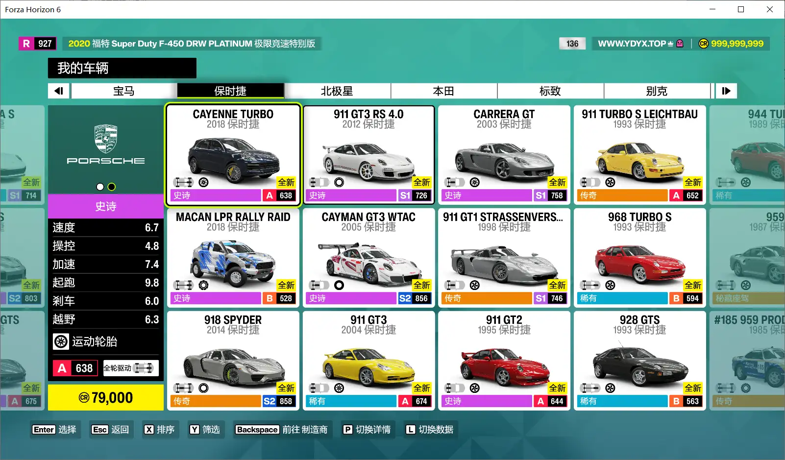Click L 切换数据 button

click(430, 430)
